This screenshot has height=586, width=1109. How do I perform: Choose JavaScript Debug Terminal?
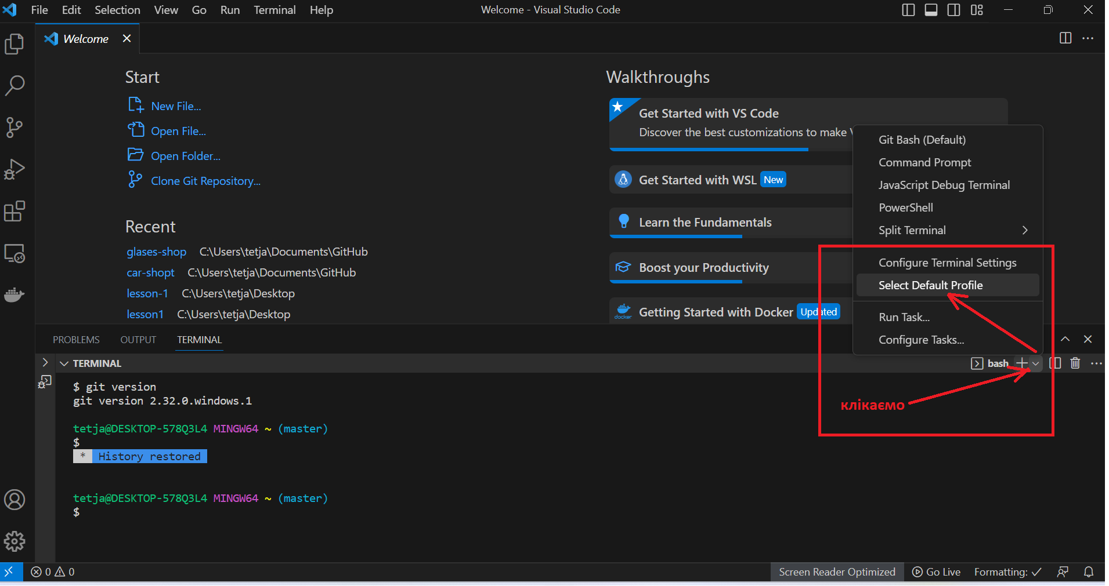[948, 185]
